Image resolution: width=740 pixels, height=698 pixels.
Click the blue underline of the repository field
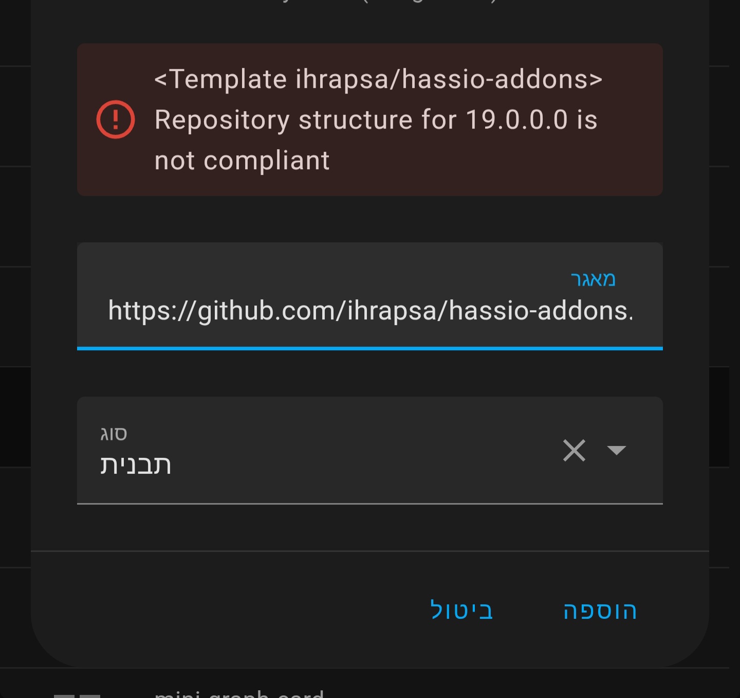pos(370,349)
